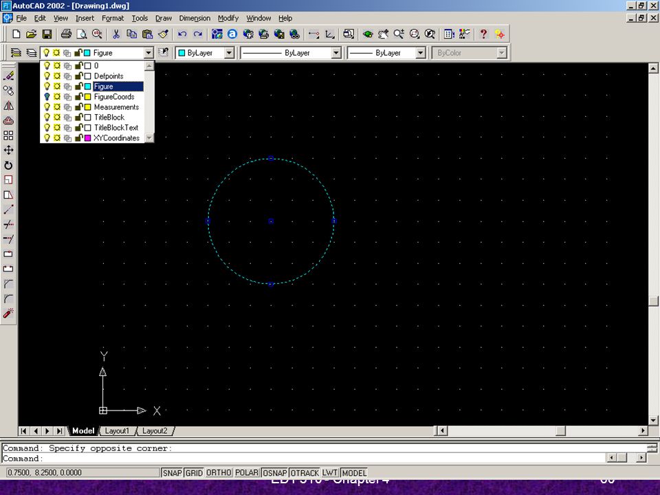
Task: Select the Array tool in the left toolbar
Action: click(8, 135)
